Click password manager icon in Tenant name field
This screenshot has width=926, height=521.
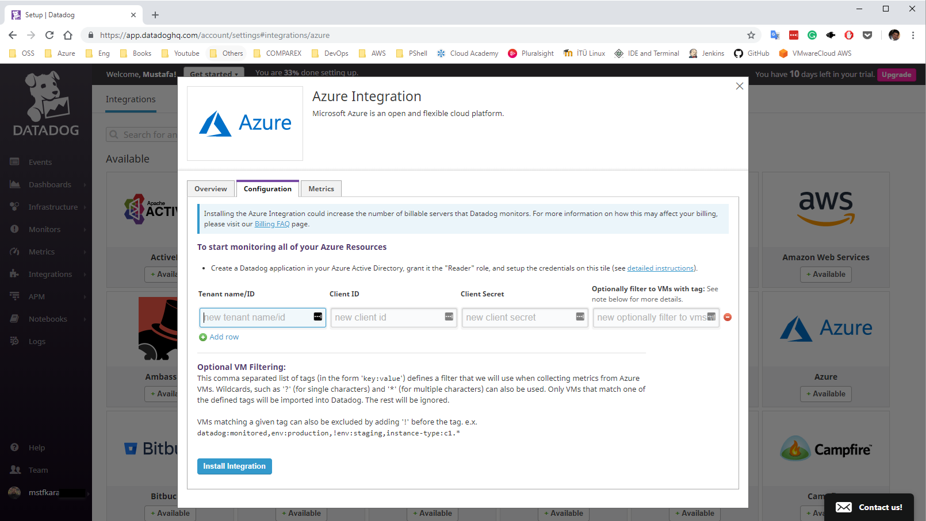tap(318, 317)
